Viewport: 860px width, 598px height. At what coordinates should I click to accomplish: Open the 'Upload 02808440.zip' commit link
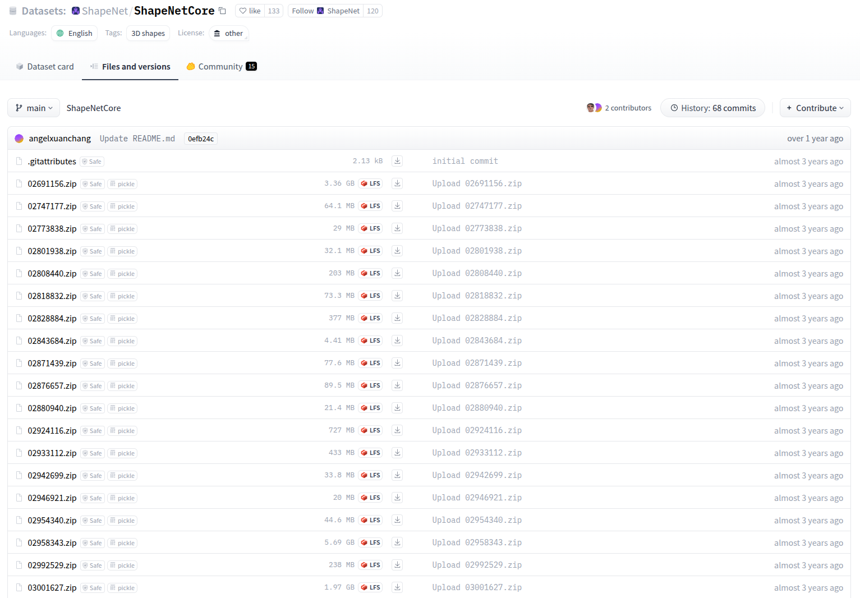click(477, 273)
